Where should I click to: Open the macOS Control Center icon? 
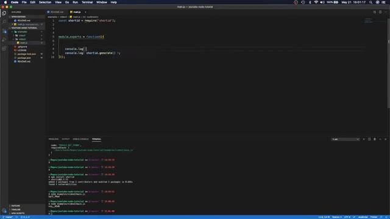coord(383,2)
